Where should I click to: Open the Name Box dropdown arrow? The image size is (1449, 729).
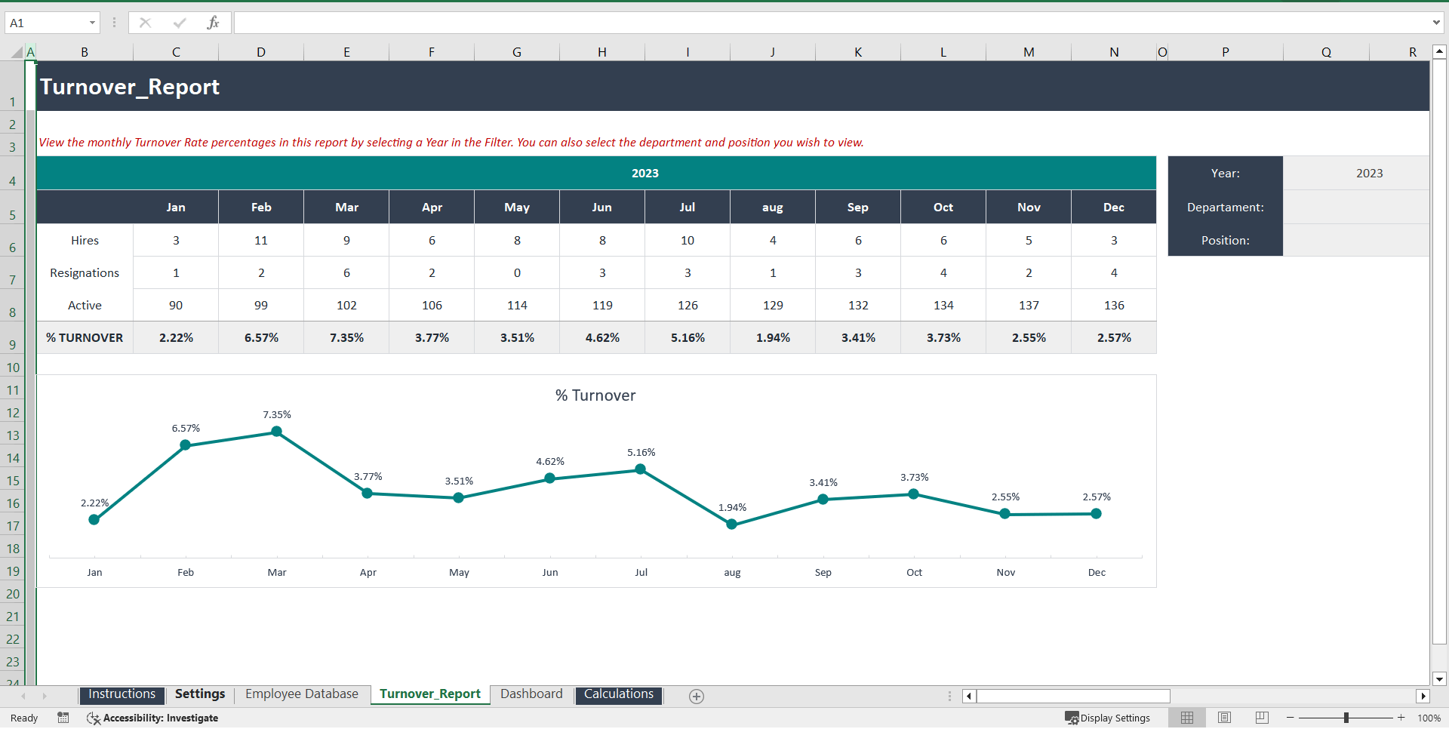[94, 23]
